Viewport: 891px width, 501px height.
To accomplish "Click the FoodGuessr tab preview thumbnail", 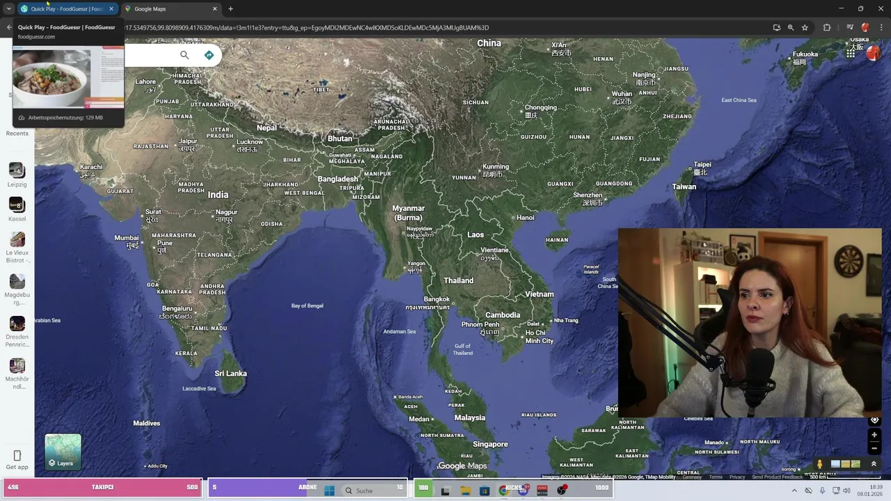I will [68, 77].
